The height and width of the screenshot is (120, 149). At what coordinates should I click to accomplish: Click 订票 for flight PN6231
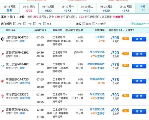139,111
